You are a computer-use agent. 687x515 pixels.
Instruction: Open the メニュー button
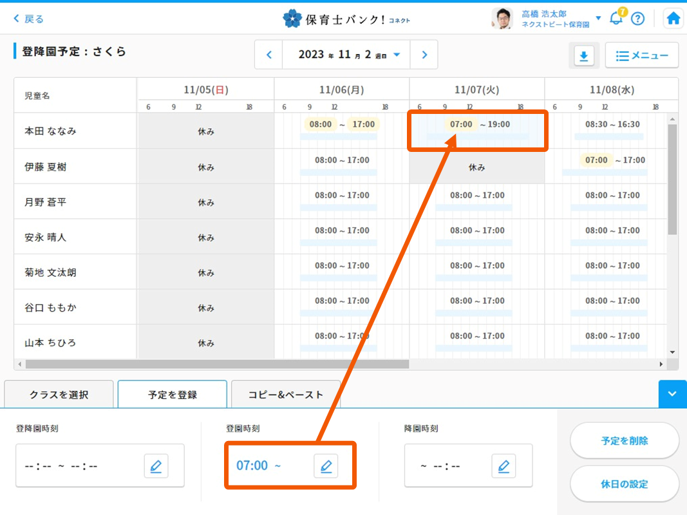(641, 56)
